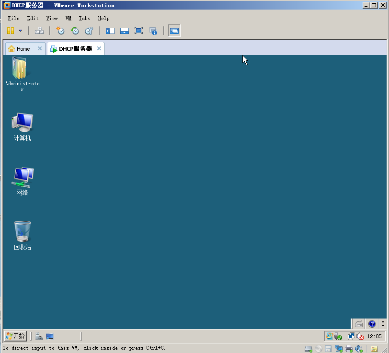Select the Administrator folder desktop icon
Viewport: 389px width, 353px height.
(22, 74)
